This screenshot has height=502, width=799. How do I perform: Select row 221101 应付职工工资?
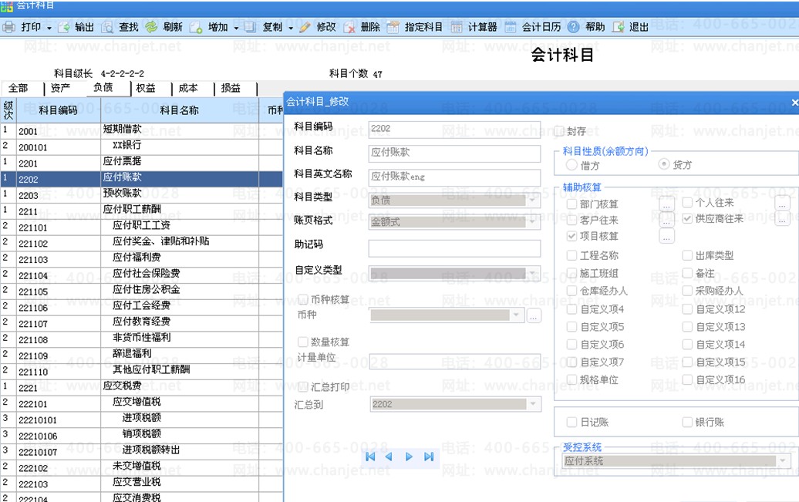pyautogui.click(x=142, y=227)
